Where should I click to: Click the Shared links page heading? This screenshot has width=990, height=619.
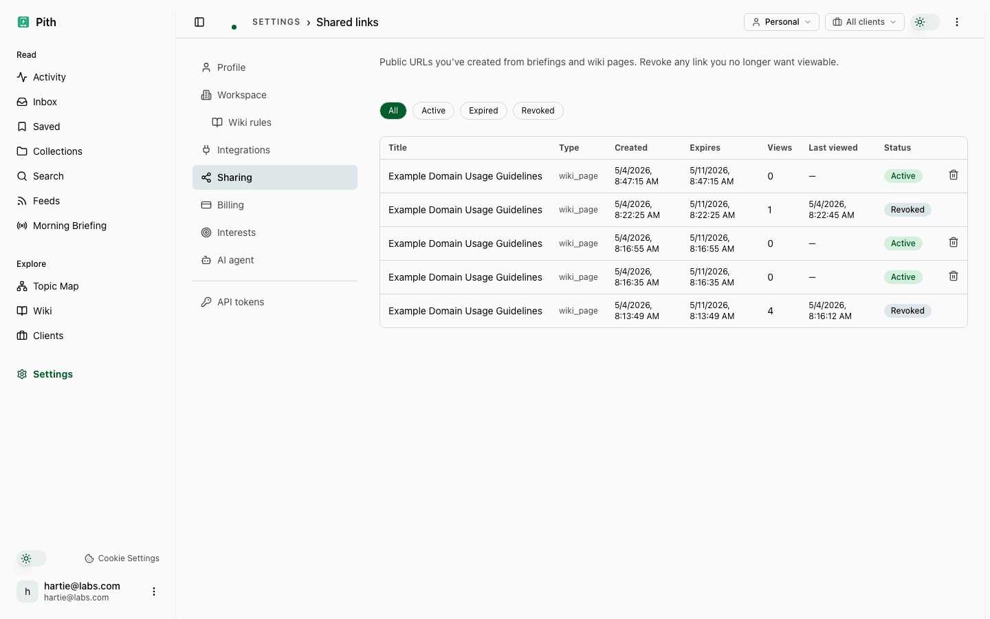[347, 22]
